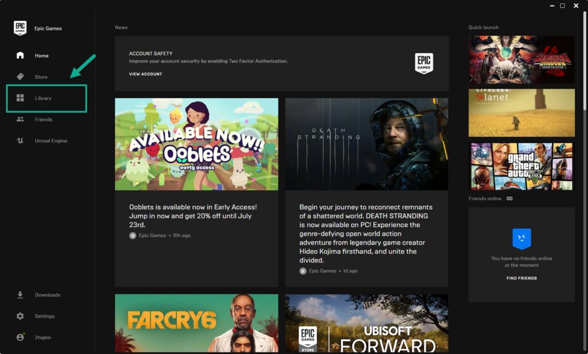This screenshot has height=354, width=588.
Task: Click the FIND FRIENDS button
Action: click(x=521, y=278)
